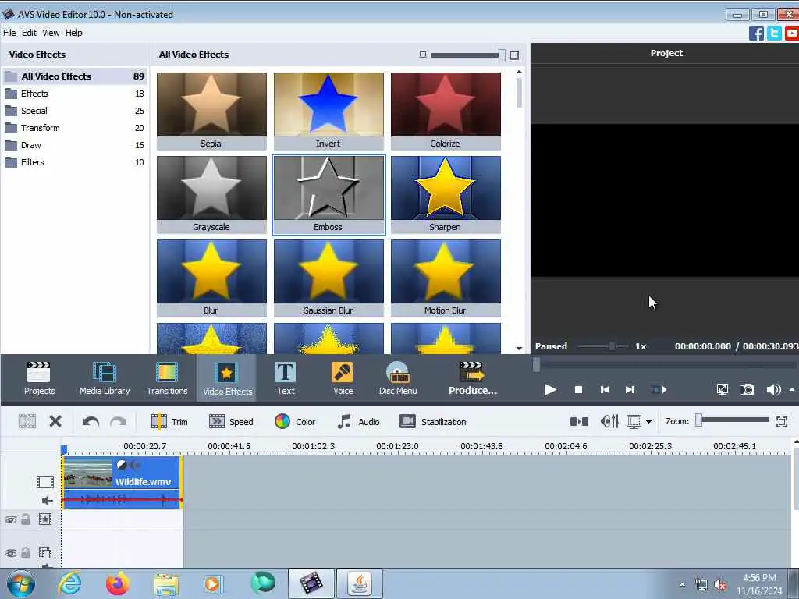Click the small thumbnails size icon
Screen dimensions: 799x599
pyautogui.click(x=422, y=55)
